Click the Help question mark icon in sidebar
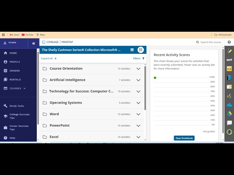The image size is (234, 175). [x=5, y=138]
